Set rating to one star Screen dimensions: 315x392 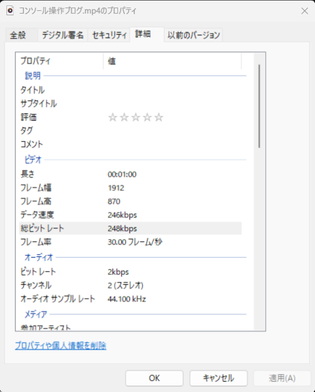pos(113,117)
